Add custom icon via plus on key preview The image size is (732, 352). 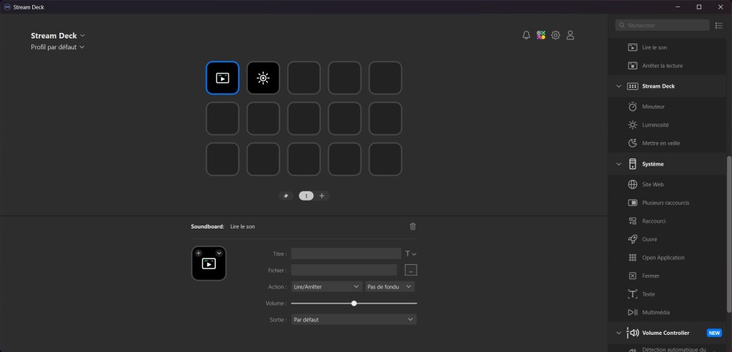(199, 253)
